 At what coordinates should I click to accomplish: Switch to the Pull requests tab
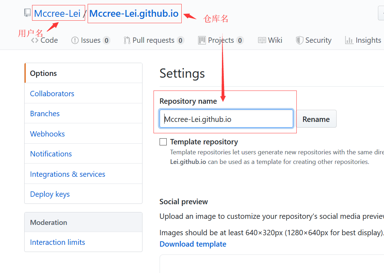pos(153,41)
